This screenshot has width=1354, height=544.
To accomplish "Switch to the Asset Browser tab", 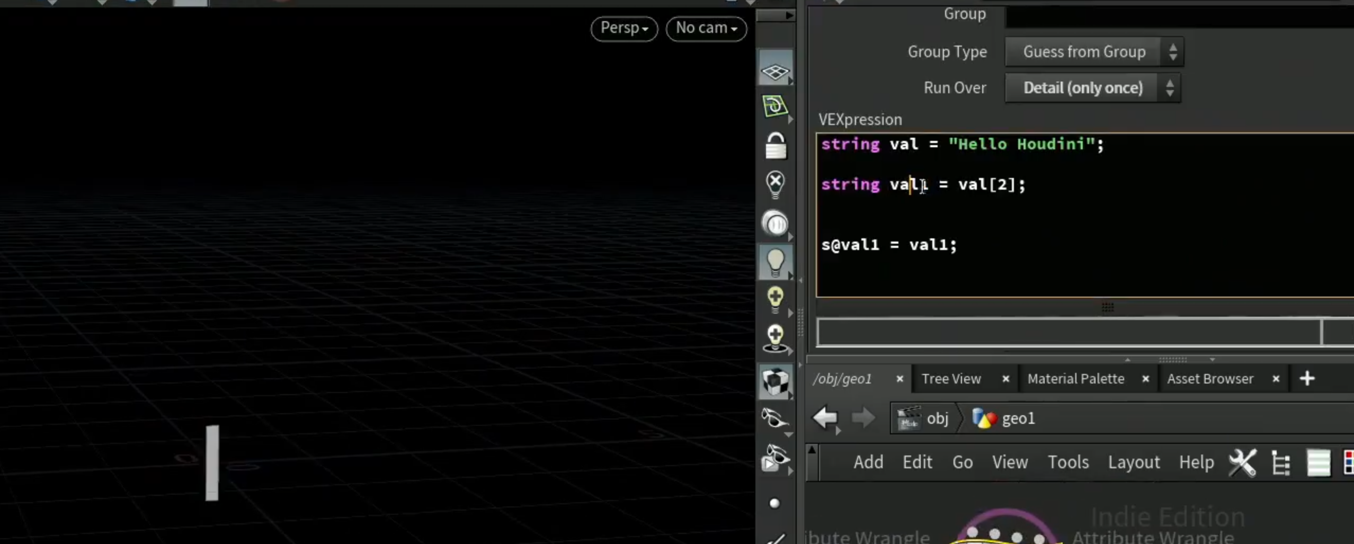I will 1210,379.
